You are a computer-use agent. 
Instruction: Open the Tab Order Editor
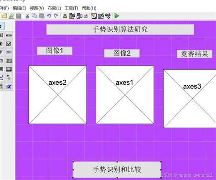79,16
